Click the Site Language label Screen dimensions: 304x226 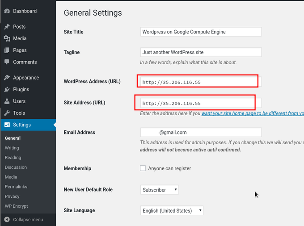(79, 210)
